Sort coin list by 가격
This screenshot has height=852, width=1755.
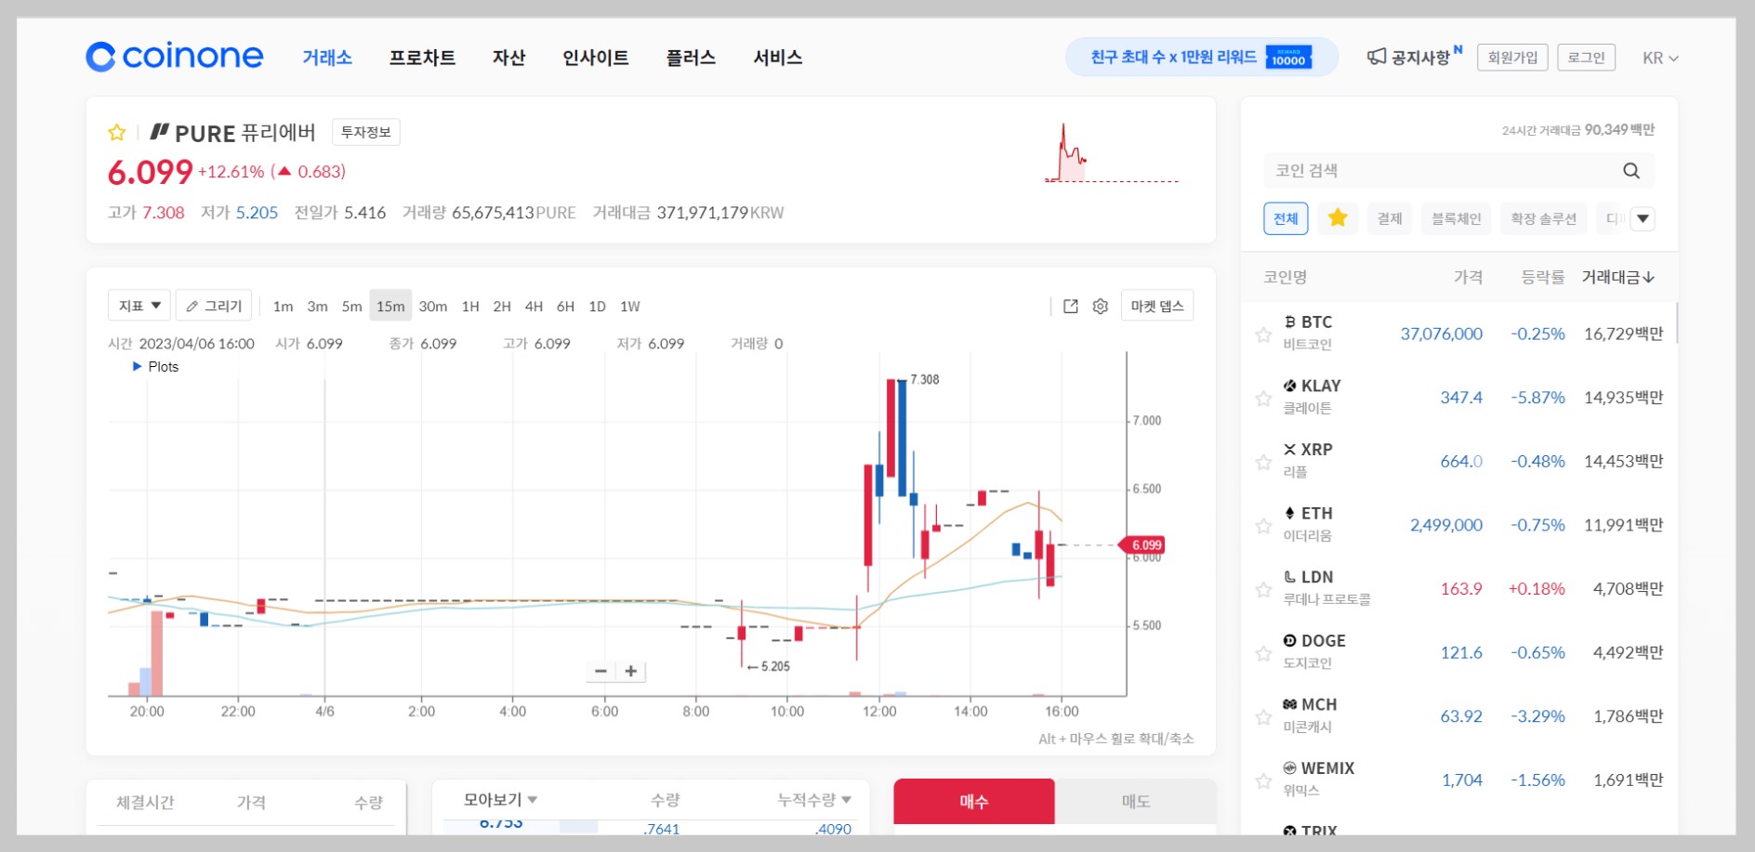[x=1468, y=277]
